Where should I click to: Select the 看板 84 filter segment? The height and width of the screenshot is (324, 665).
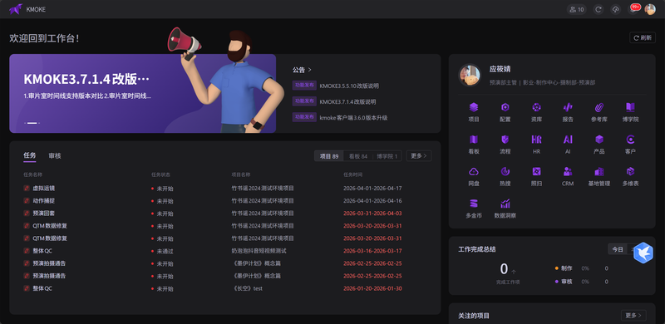[358, 156]
